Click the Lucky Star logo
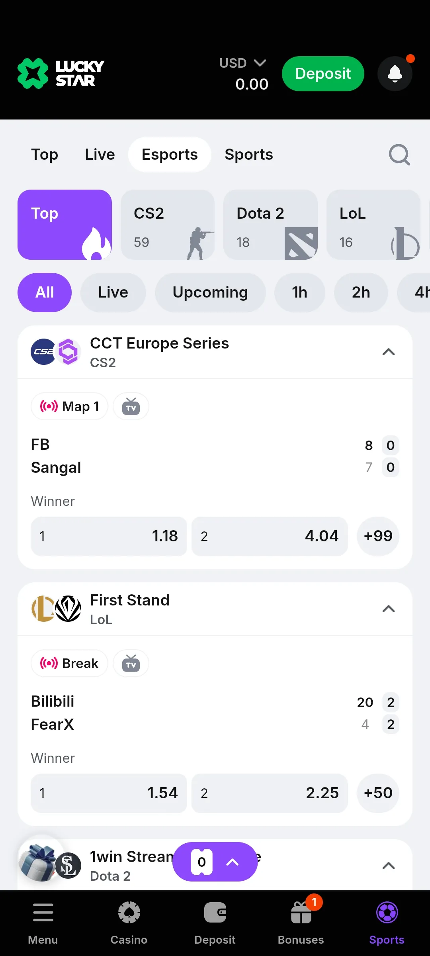Viewport: 430px width, 956px height. (x=61, y=74)
